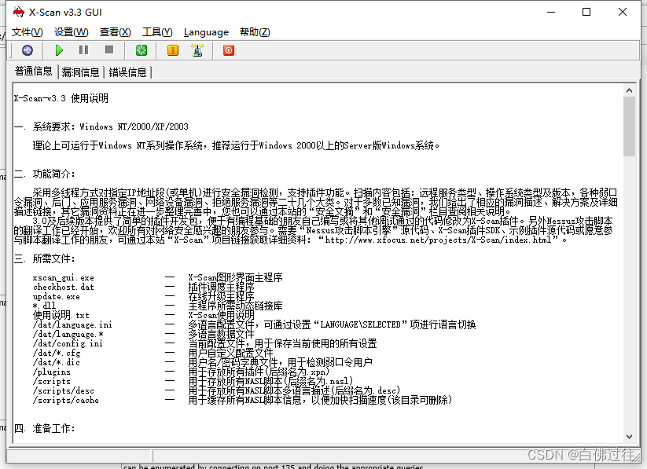647x469 pixels.
Task: Click the /dat/*.cfg entry
Action: (x=57, y=353)
